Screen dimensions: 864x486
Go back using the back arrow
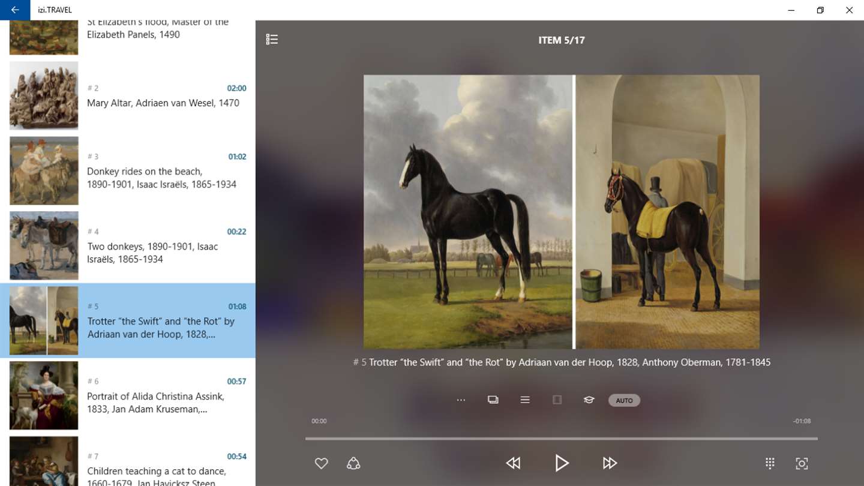click(15, 10)
